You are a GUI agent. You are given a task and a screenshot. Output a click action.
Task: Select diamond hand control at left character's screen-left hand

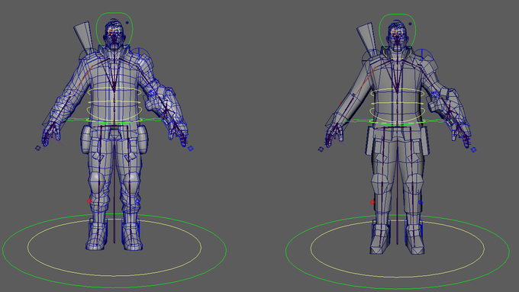pyautogui.click(x=37, y=148)
